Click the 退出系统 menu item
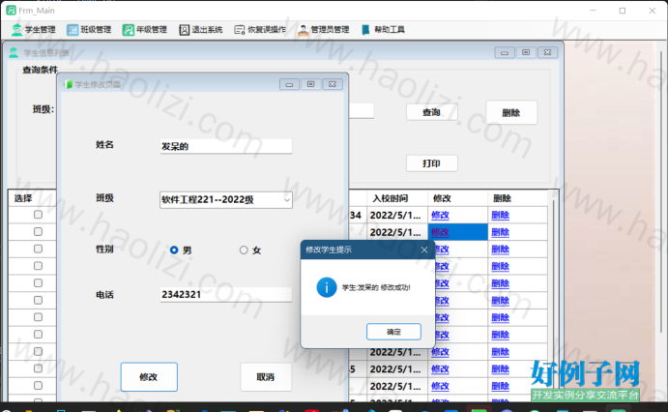This screenshot has height=412, width=668. point(201,30)
